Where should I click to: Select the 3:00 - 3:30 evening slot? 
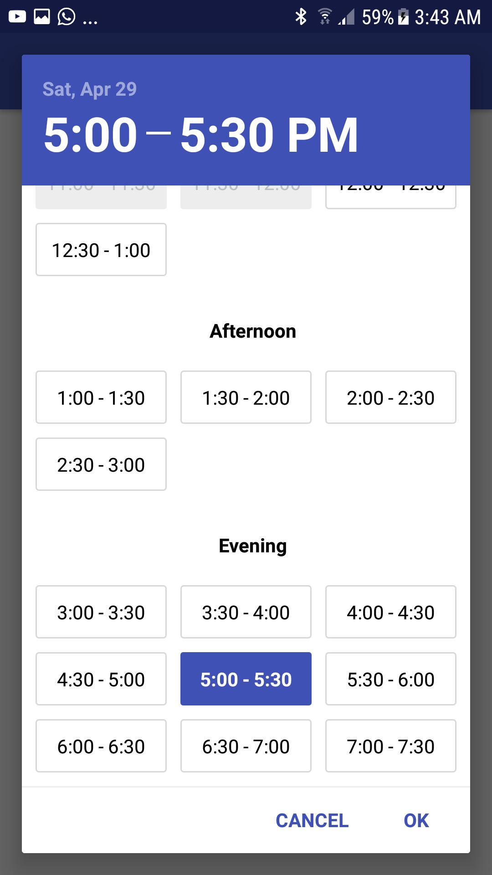[x=101, y=612]
